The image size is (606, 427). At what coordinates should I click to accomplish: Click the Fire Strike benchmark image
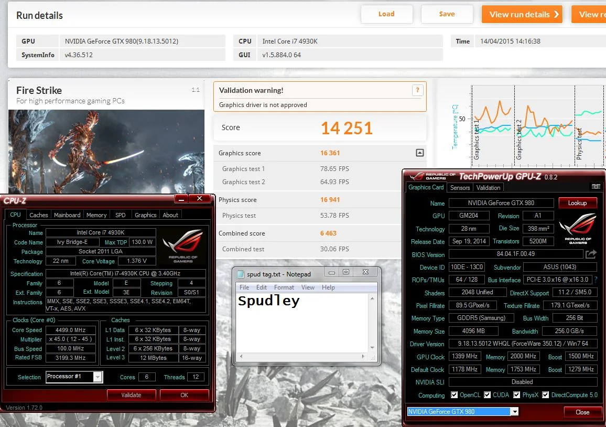106,152
